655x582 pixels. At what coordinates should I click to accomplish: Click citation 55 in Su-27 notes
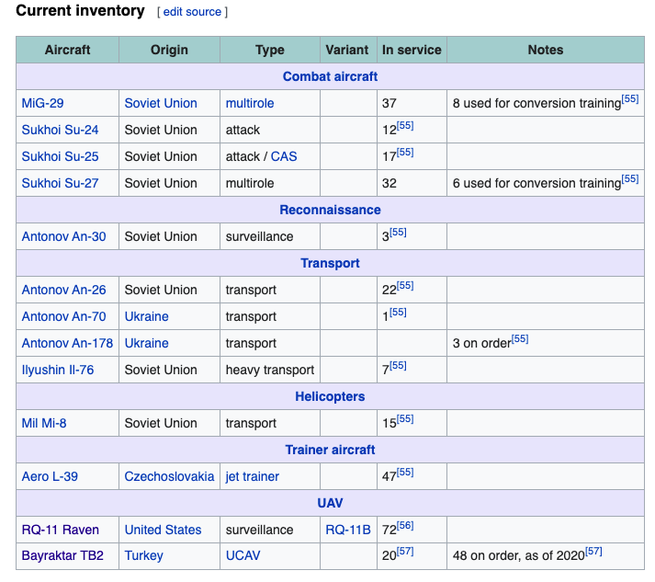tap(630, 179)
